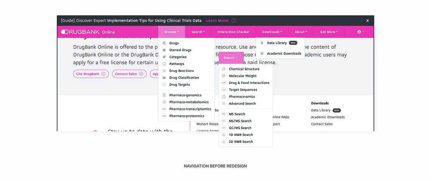Image resolution: width=431 pixels, height=181 pixels.
Task: Select Pharmaco-metabolomics menu label
Action: pos(189,102)
